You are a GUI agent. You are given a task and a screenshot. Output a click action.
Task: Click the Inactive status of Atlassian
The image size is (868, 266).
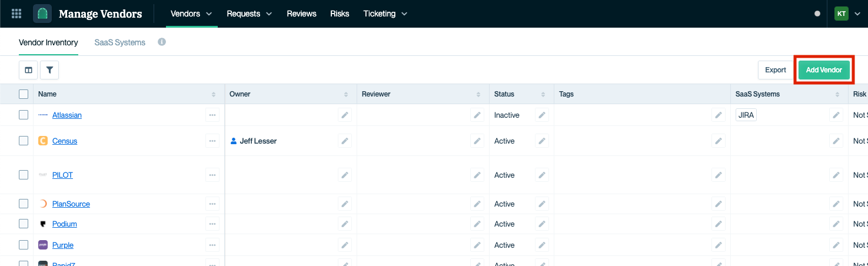[x=507, y=115]
